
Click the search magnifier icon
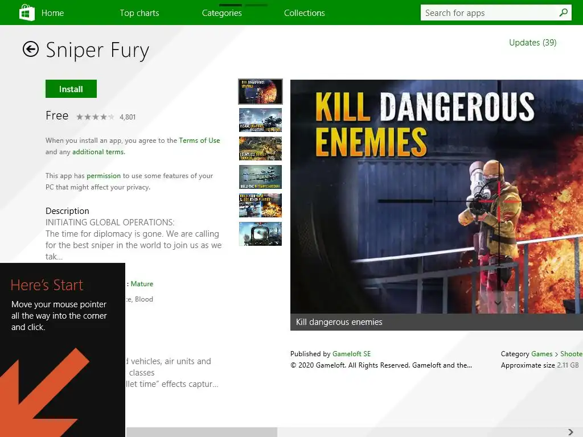[563, 13]
